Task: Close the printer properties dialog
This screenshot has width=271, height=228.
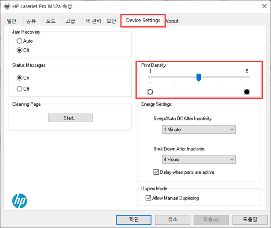Action: [x=264, y=6]
